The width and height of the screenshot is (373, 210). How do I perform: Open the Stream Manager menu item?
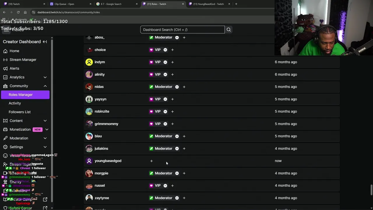point(23,60)
